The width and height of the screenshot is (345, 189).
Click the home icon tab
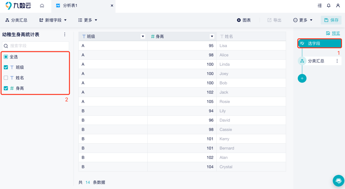42,6
